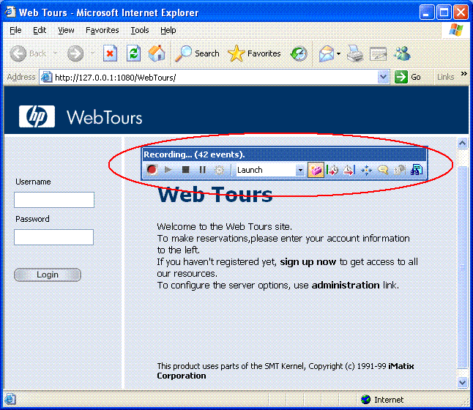Open the Mail button dropdown arrow

pos(338,53)
